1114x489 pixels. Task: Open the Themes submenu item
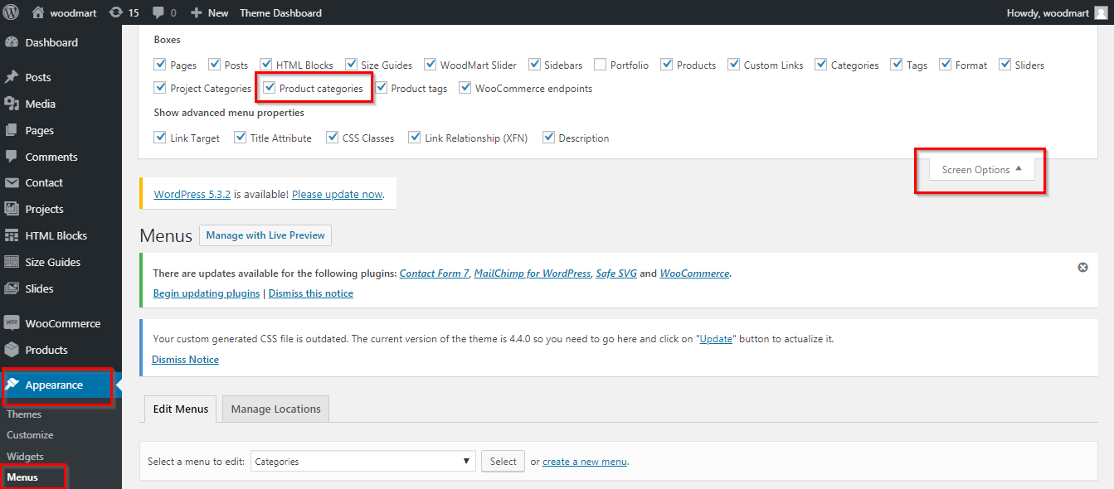(x=24, y=414)
